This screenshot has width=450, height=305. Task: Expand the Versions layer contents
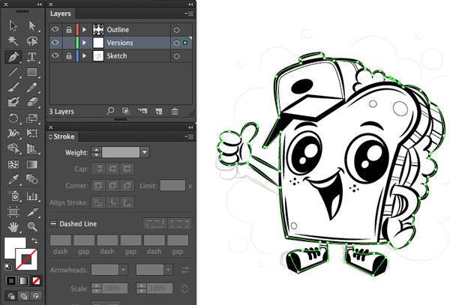[x=84, y=43]
